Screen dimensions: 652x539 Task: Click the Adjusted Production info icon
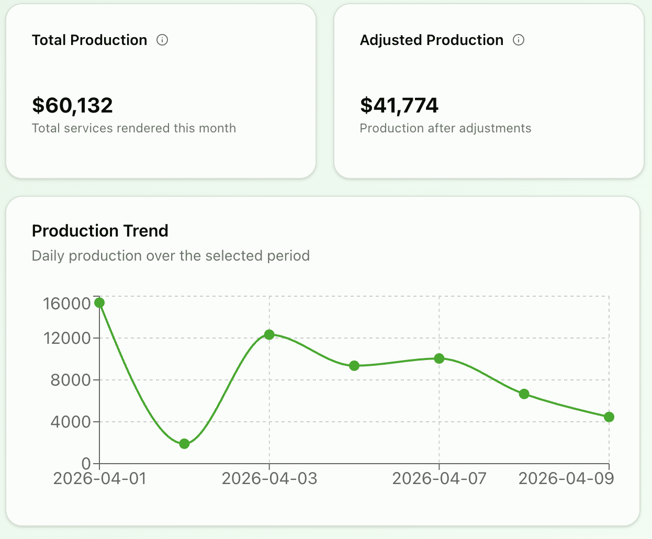518,40
